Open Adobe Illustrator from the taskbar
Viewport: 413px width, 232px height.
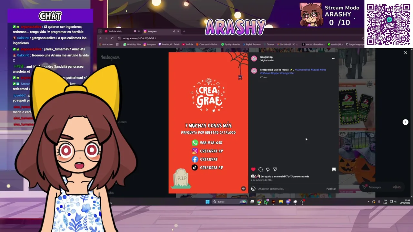click(x=274, y=202)
